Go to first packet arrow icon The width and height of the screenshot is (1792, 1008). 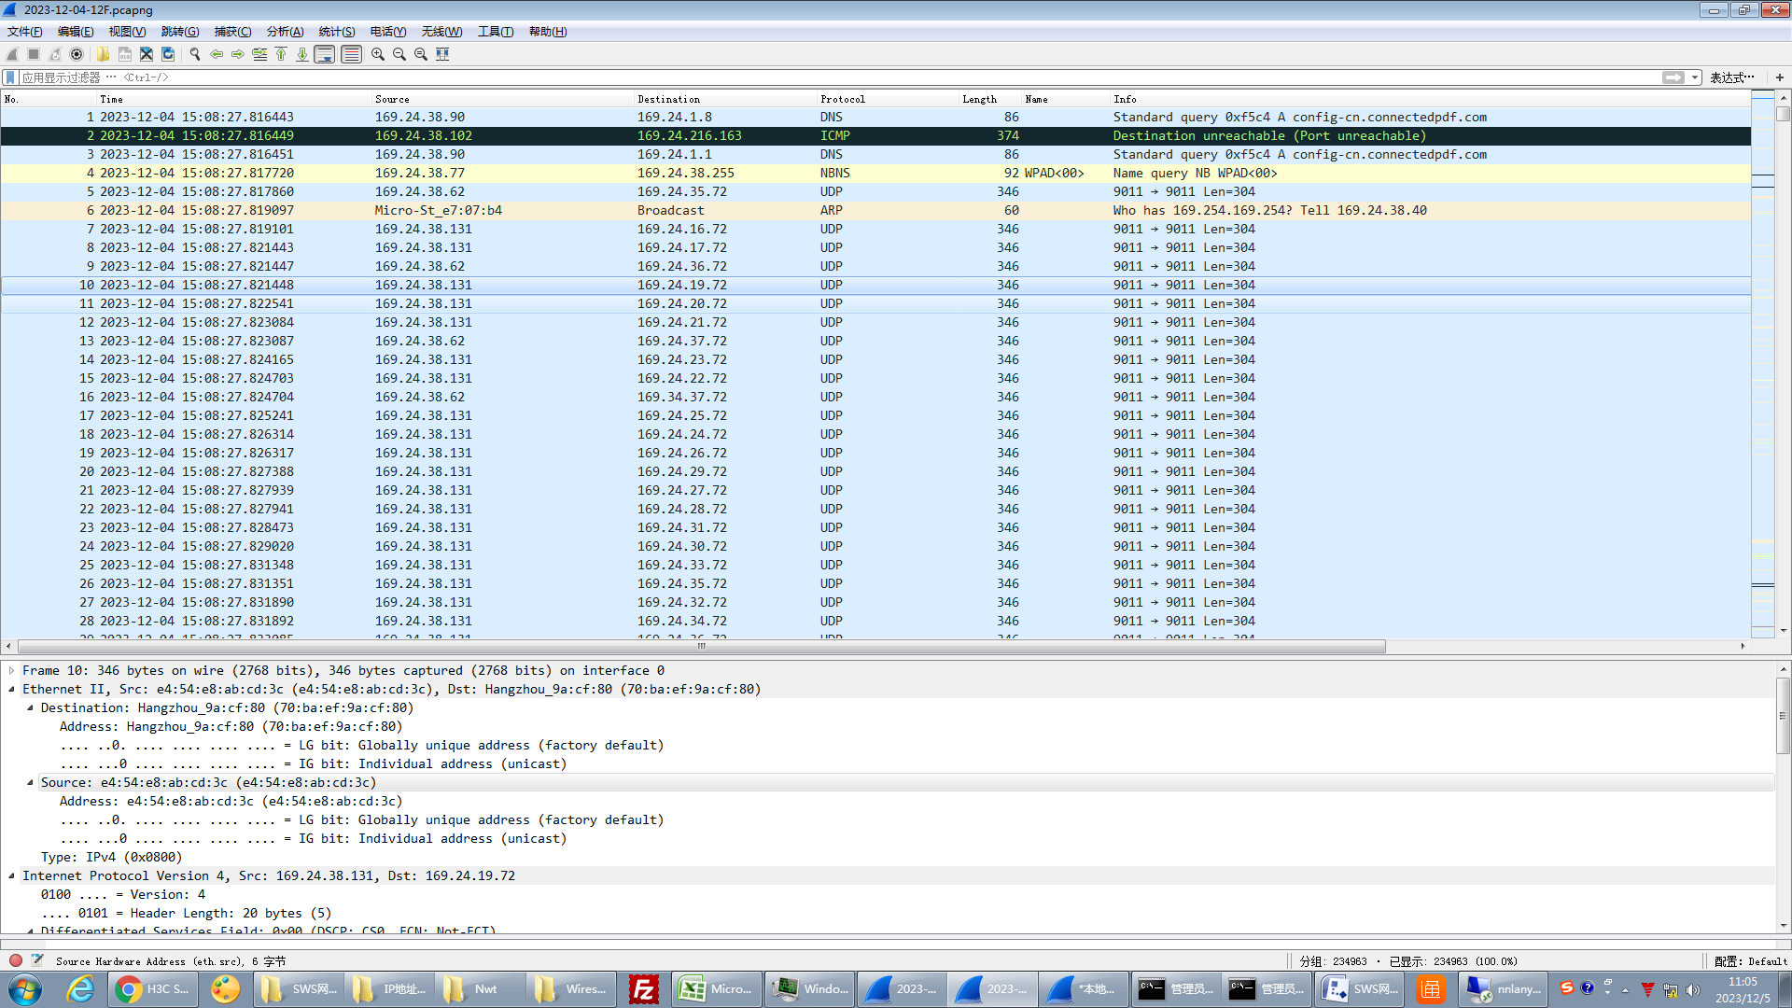tap(281, 54)
